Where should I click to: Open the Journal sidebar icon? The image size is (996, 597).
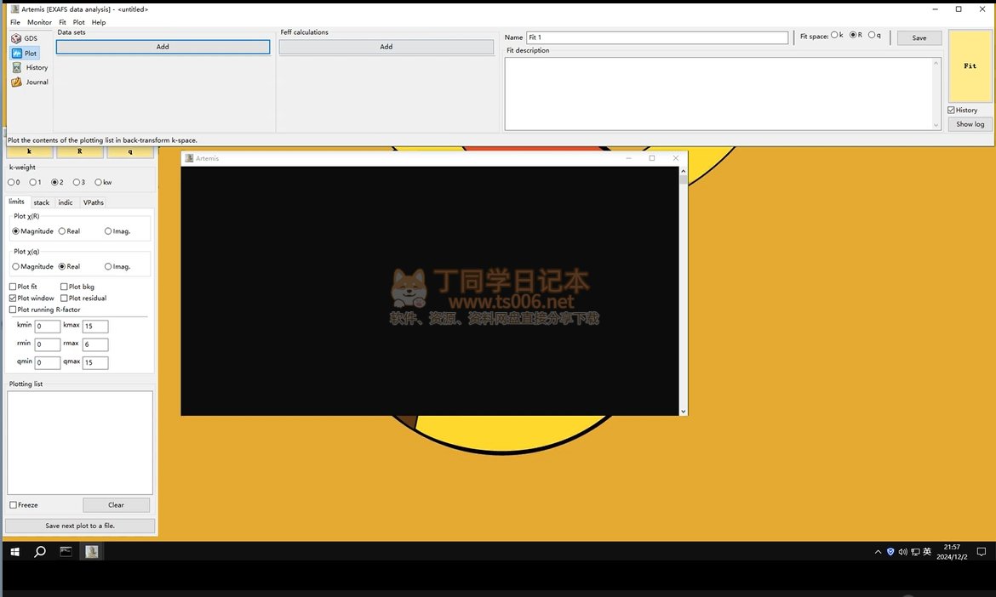[17, 82]
